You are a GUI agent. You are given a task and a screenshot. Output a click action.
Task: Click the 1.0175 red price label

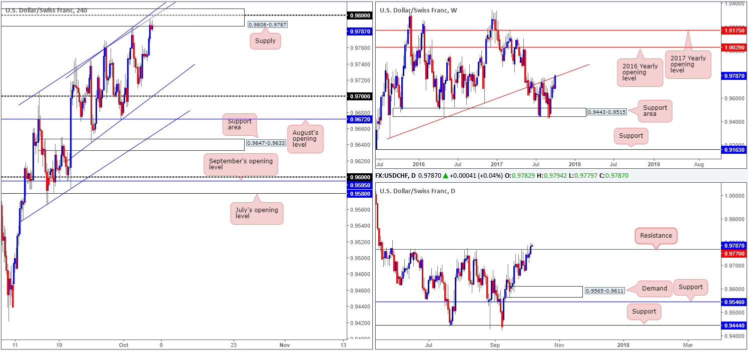[x=734, y=30]
